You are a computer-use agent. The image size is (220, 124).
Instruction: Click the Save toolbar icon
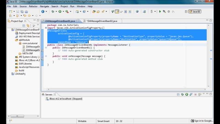pyautogui.click(x=18, y=11)
